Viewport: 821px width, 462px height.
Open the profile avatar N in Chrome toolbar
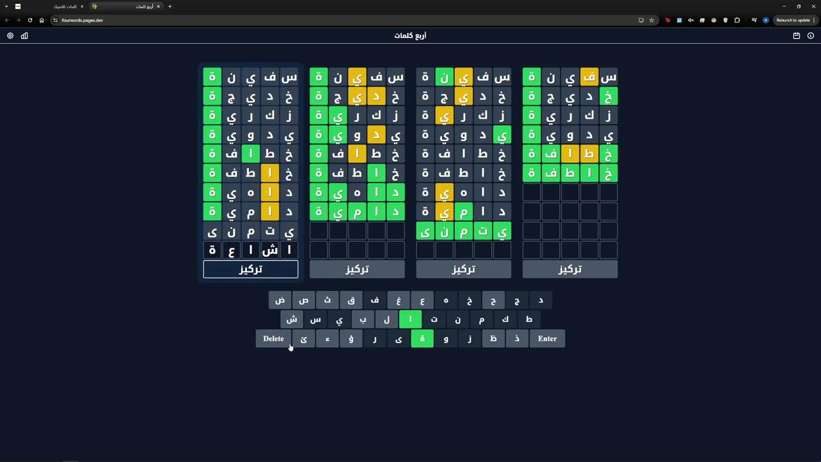765,20
